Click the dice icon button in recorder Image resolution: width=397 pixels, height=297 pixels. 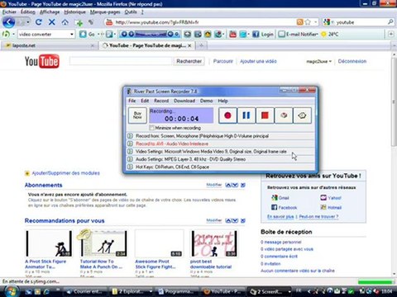point(284,115)
